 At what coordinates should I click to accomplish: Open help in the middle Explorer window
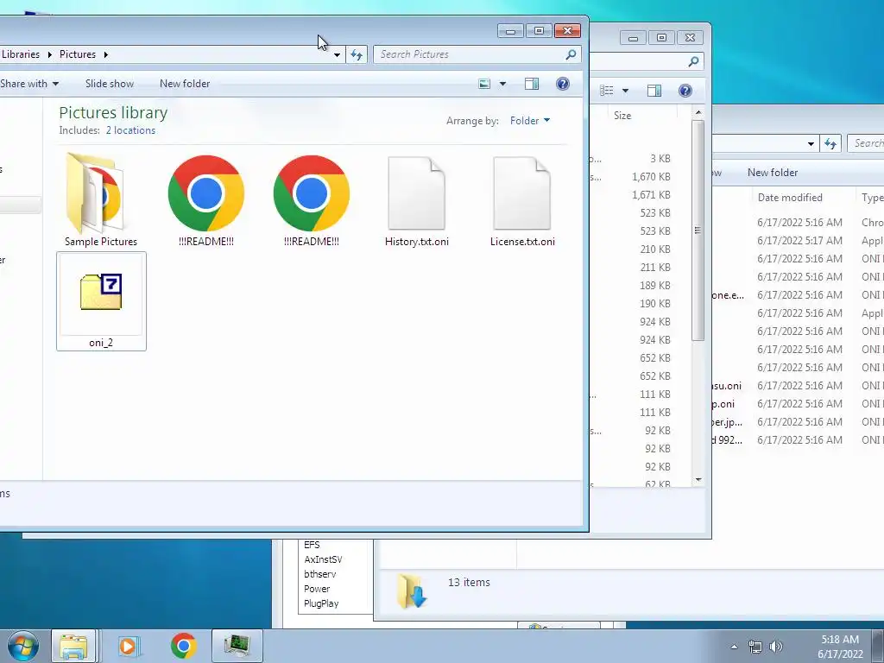tap(685, 91)
